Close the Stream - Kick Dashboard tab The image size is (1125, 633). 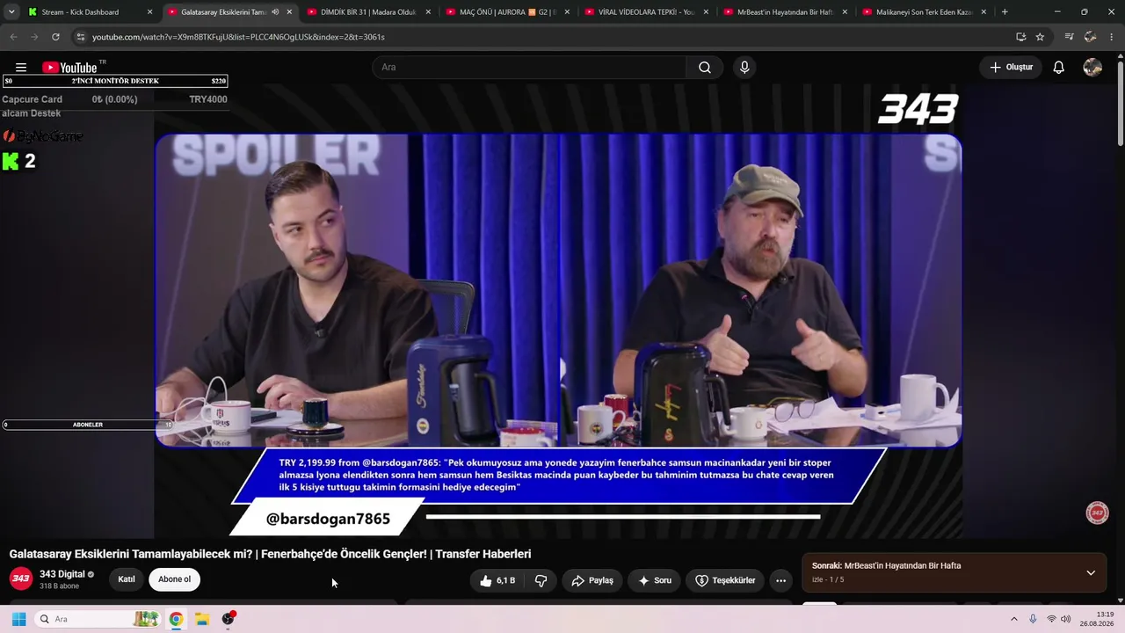point(150,12)
